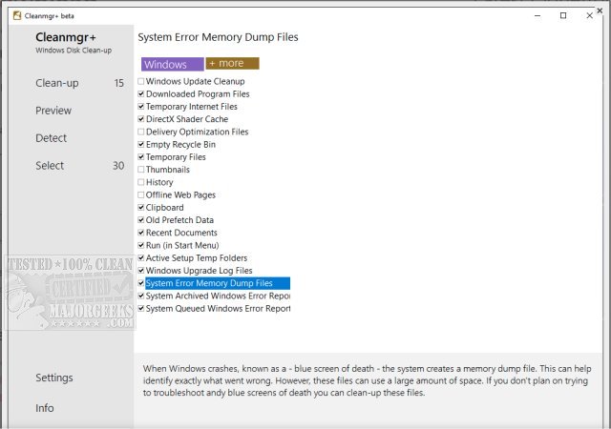This screenshot has width=611, height=429.
Task: Uncheck Clipboard cleanup option
Action: click(x=141, y=208)
